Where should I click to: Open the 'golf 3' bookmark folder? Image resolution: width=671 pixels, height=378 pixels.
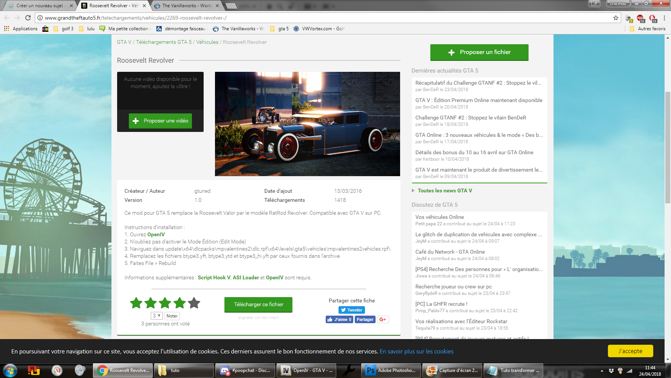[63, 29]
